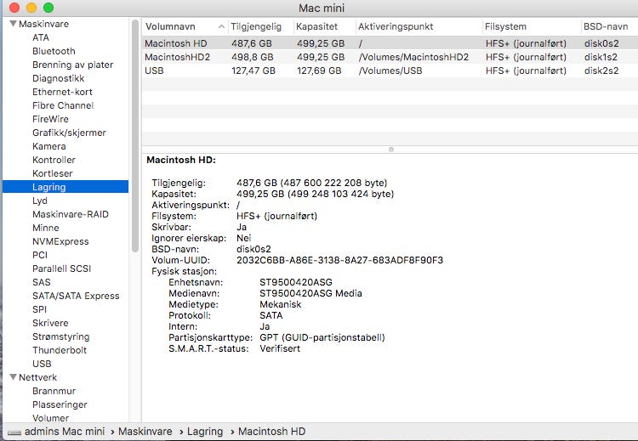The image size is (638, 441).
Task: Open Kamera in the sidebar
Action: coord(48,146)
